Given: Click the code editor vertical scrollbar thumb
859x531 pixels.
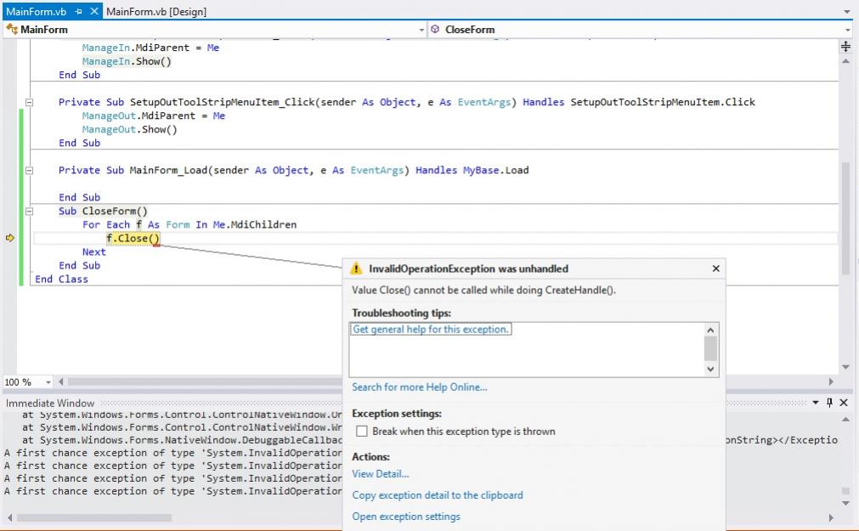Looking at the screenshot, I should [x=846, y=218].
